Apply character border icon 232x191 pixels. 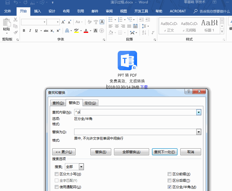coord(102,22)
